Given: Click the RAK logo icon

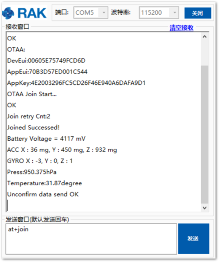Looking at the screenshot, I should (x=8, y=13).
